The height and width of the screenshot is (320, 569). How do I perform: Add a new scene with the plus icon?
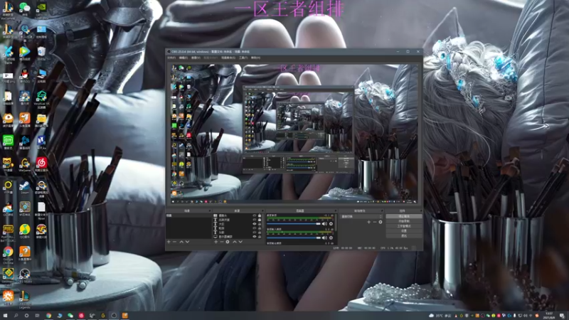click(x=169, y=242)
